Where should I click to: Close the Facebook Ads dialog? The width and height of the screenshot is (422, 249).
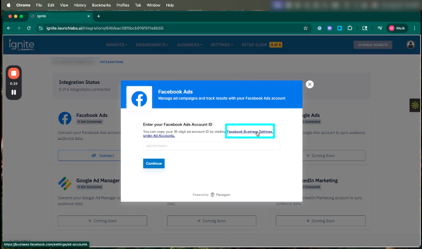pos(310,84)
